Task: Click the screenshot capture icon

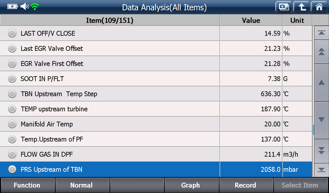Action: pyautogui.click(x=284, y=7)
